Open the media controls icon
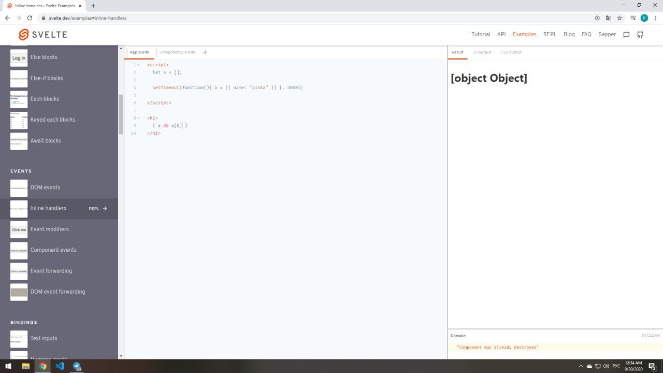This screenshot has width=663, height=373. click(x=633, y=18)
